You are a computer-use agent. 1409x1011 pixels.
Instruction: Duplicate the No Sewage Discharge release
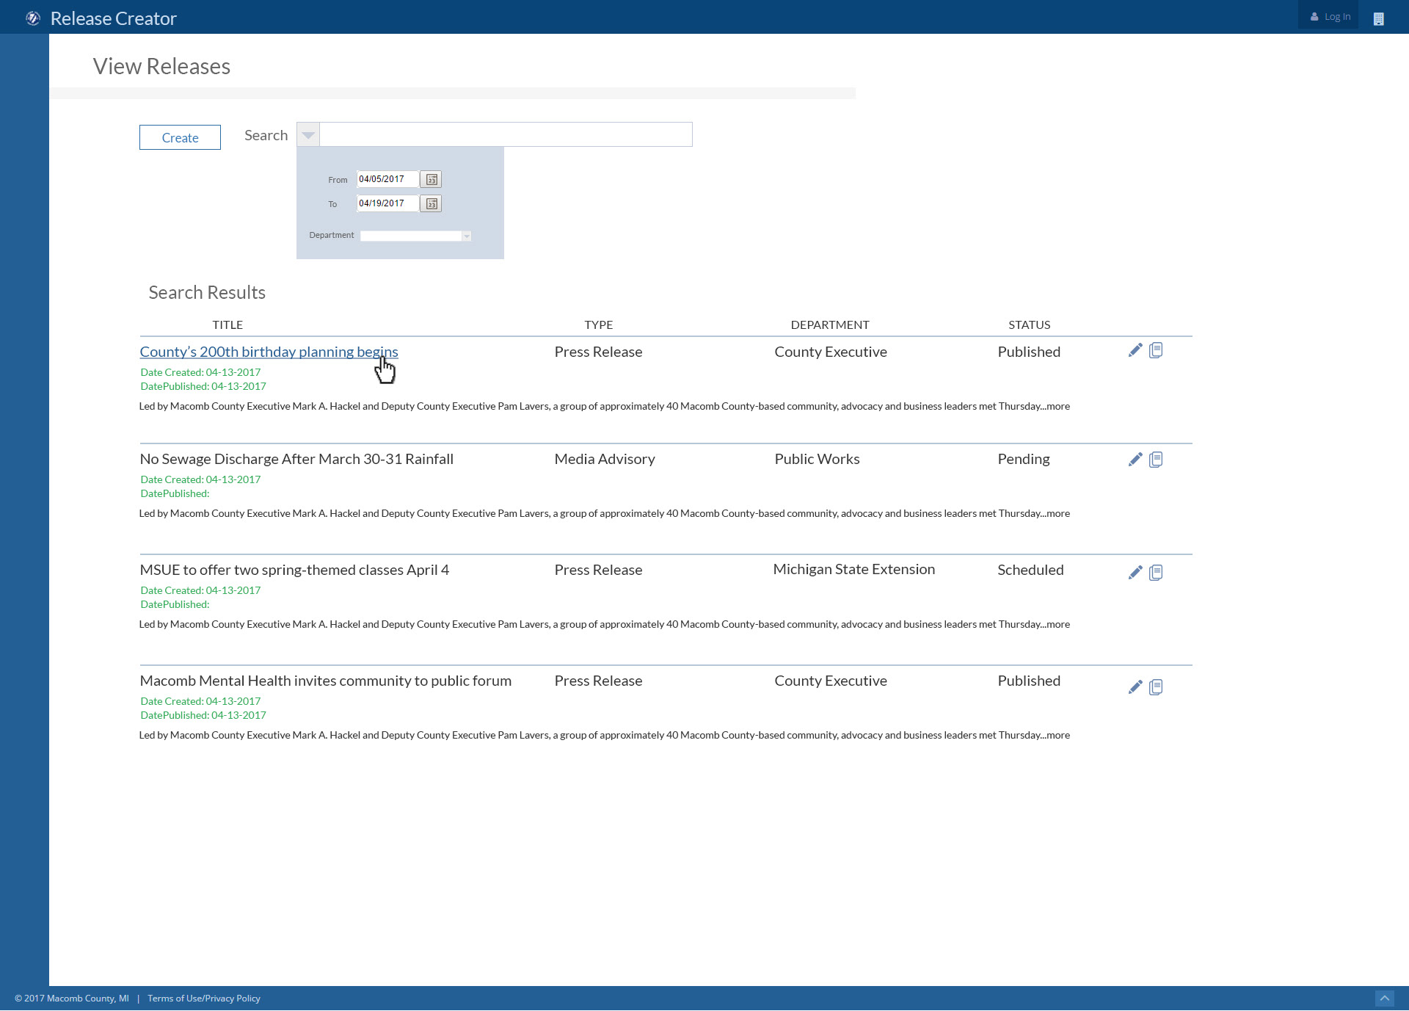point(1156,460)
